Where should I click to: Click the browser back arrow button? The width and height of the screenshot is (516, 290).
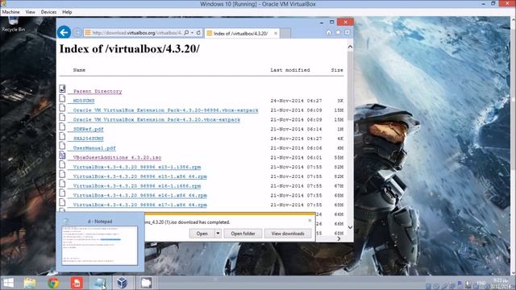64,32
